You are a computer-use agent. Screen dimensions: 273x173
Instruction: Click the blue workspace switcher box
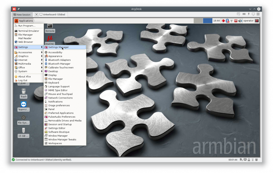point(207,21)
